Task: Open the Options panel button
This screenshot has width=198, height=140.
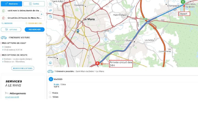Action: click(x=11, y=29)
